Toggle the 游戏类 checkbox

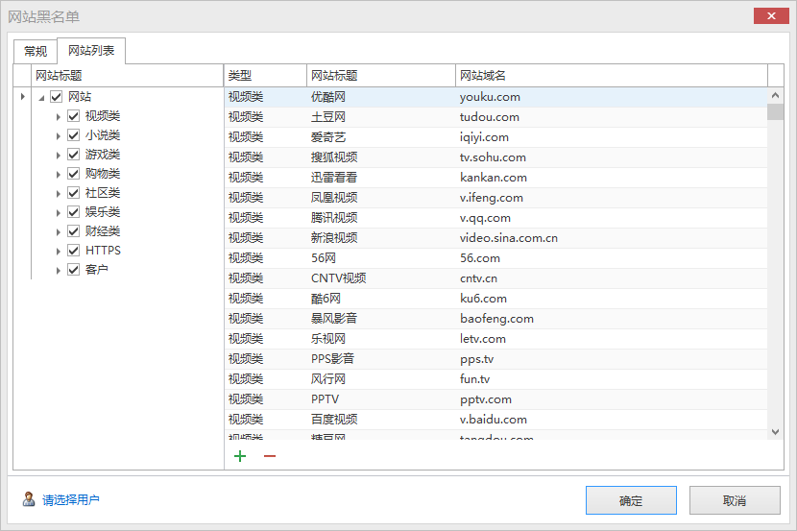point(73,155)
